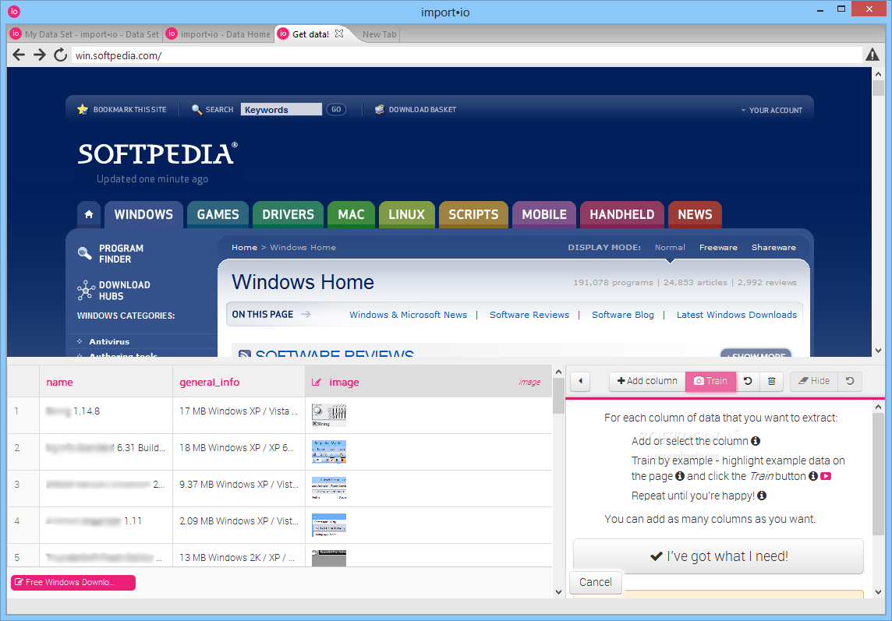
Task: Click the warning triangle icon by the address bar
Action: (872, 55)
